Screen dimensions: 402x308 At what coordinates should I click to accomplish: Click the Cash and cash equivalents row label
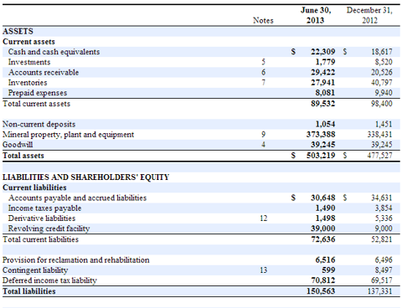pos(54,52)
